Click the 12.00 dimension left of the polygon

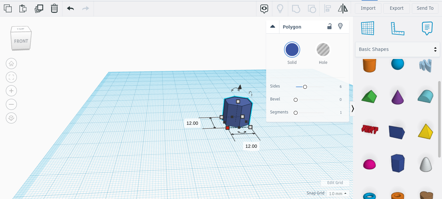point(192,123)
